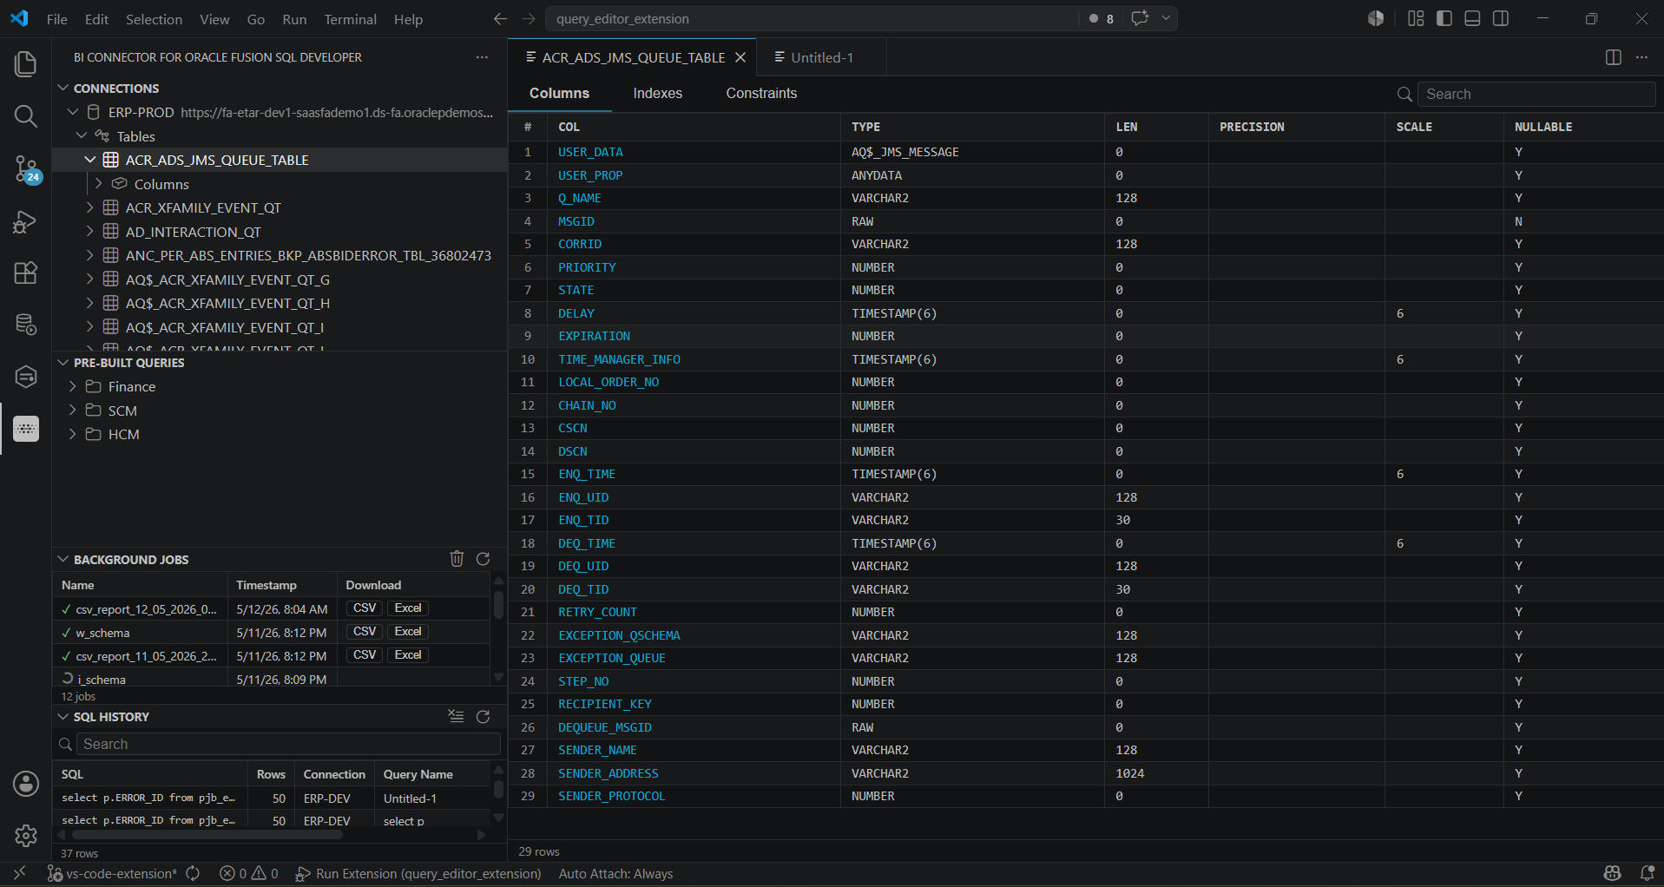Click the SQL History horizontal scrollbar
Image resolution: width=1664 pixels, height=887 pixels.
pos(207,835)
